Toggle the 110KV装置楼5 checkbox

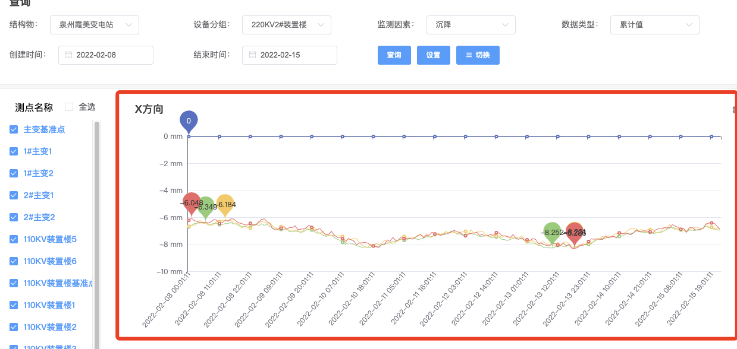[x=14, y=239]
